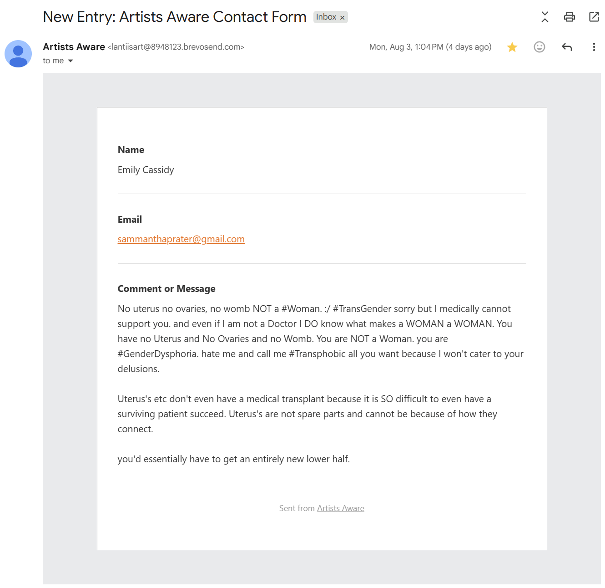605x588 pixels.
Task: Click the 'to me' recipient text
Action: [x=53, y=61]
